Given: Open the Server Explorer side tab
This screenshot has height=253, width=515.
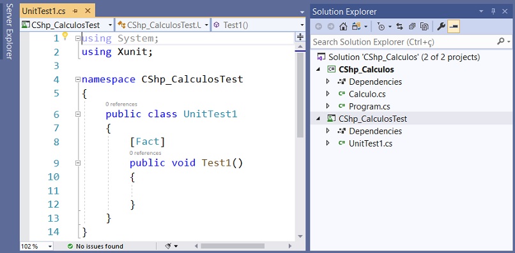Looking at the screenshot, I should tap(9, 31).
